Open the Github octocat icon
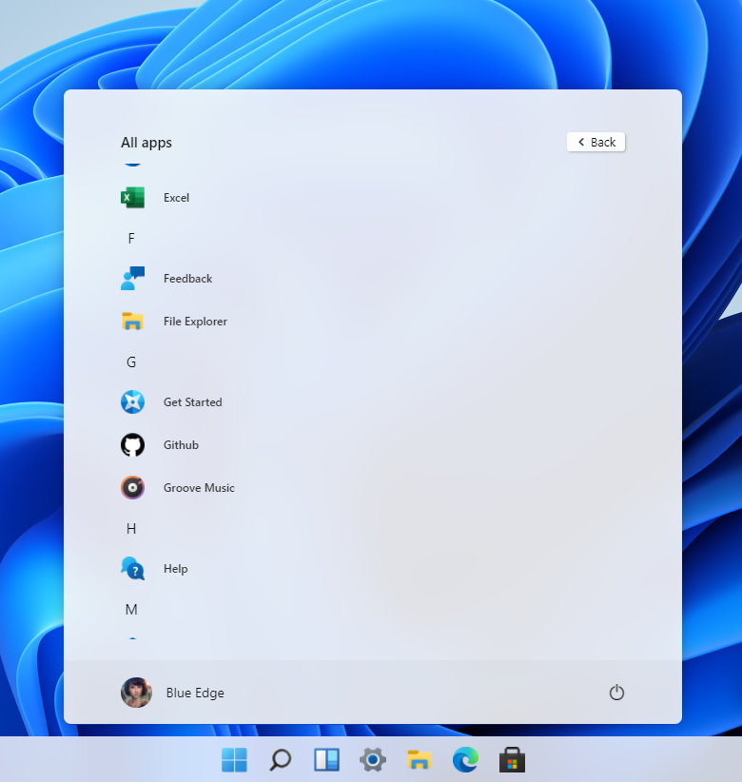The width and height of the screenshot is (742, 782). (x=132, y=445)
